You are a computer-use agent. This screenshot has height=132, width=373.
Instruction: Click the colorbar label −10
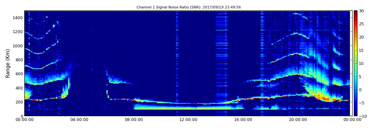362,116
